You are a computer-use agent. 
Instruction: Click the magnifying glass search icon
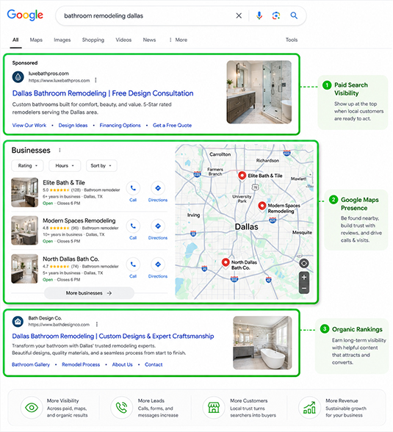294,15
